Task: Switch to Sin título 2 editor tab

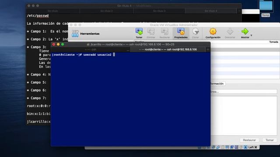Action: (106, 11)
